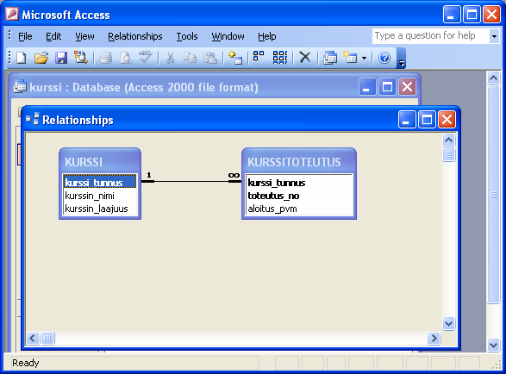Open a database with the folder icon

(x=41, y=58)
